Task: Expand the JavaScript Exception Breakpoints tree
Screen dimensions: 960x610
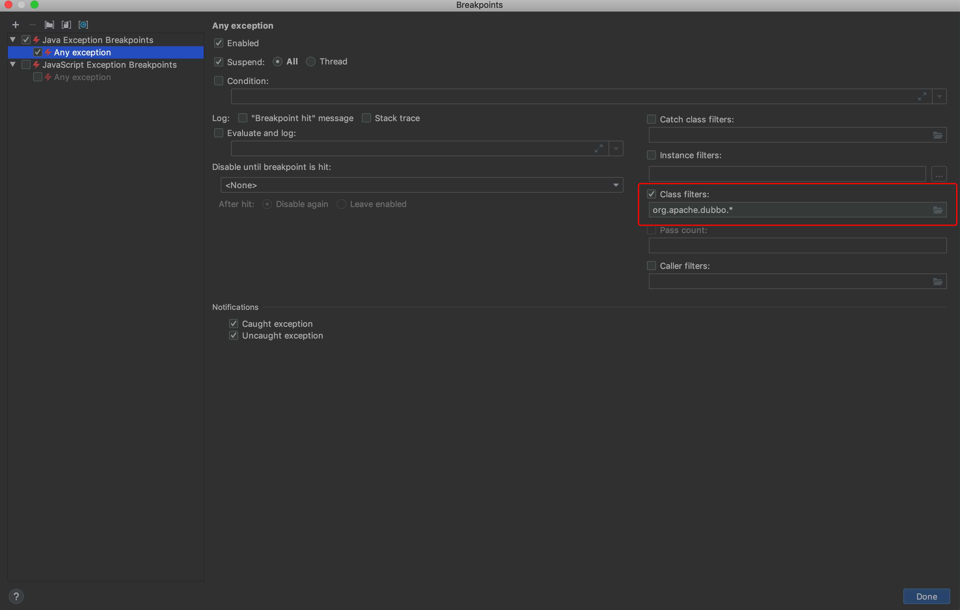Action: tap(13, 64)
